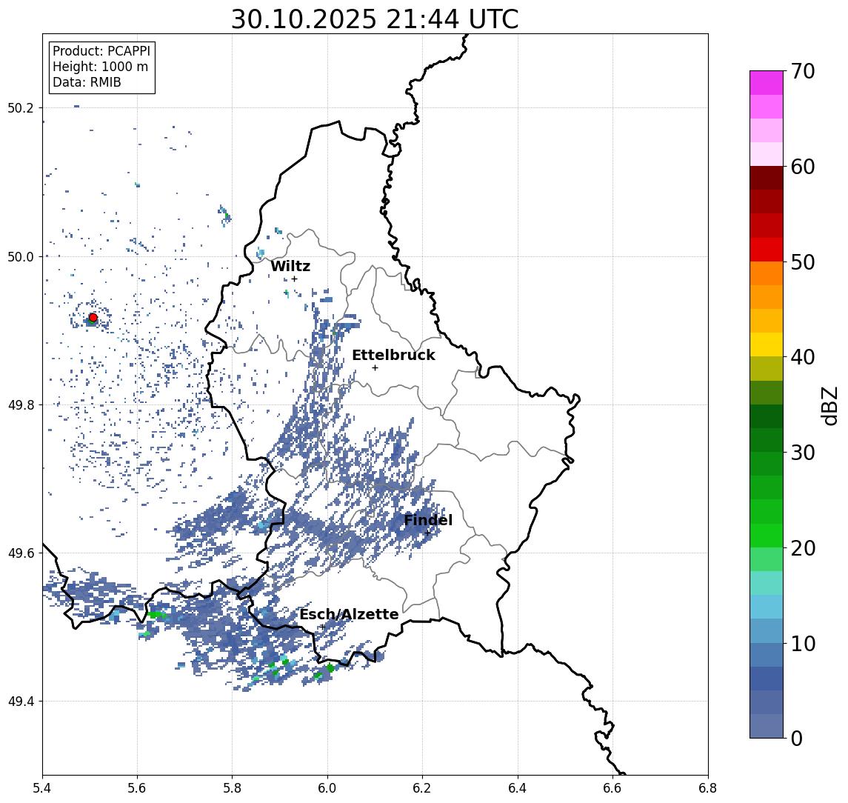The width and height of the screenshot is (848, 803).
Task: Pick the bright red swatch above 50
Action: pyautogui.click(x=767, y=250)
